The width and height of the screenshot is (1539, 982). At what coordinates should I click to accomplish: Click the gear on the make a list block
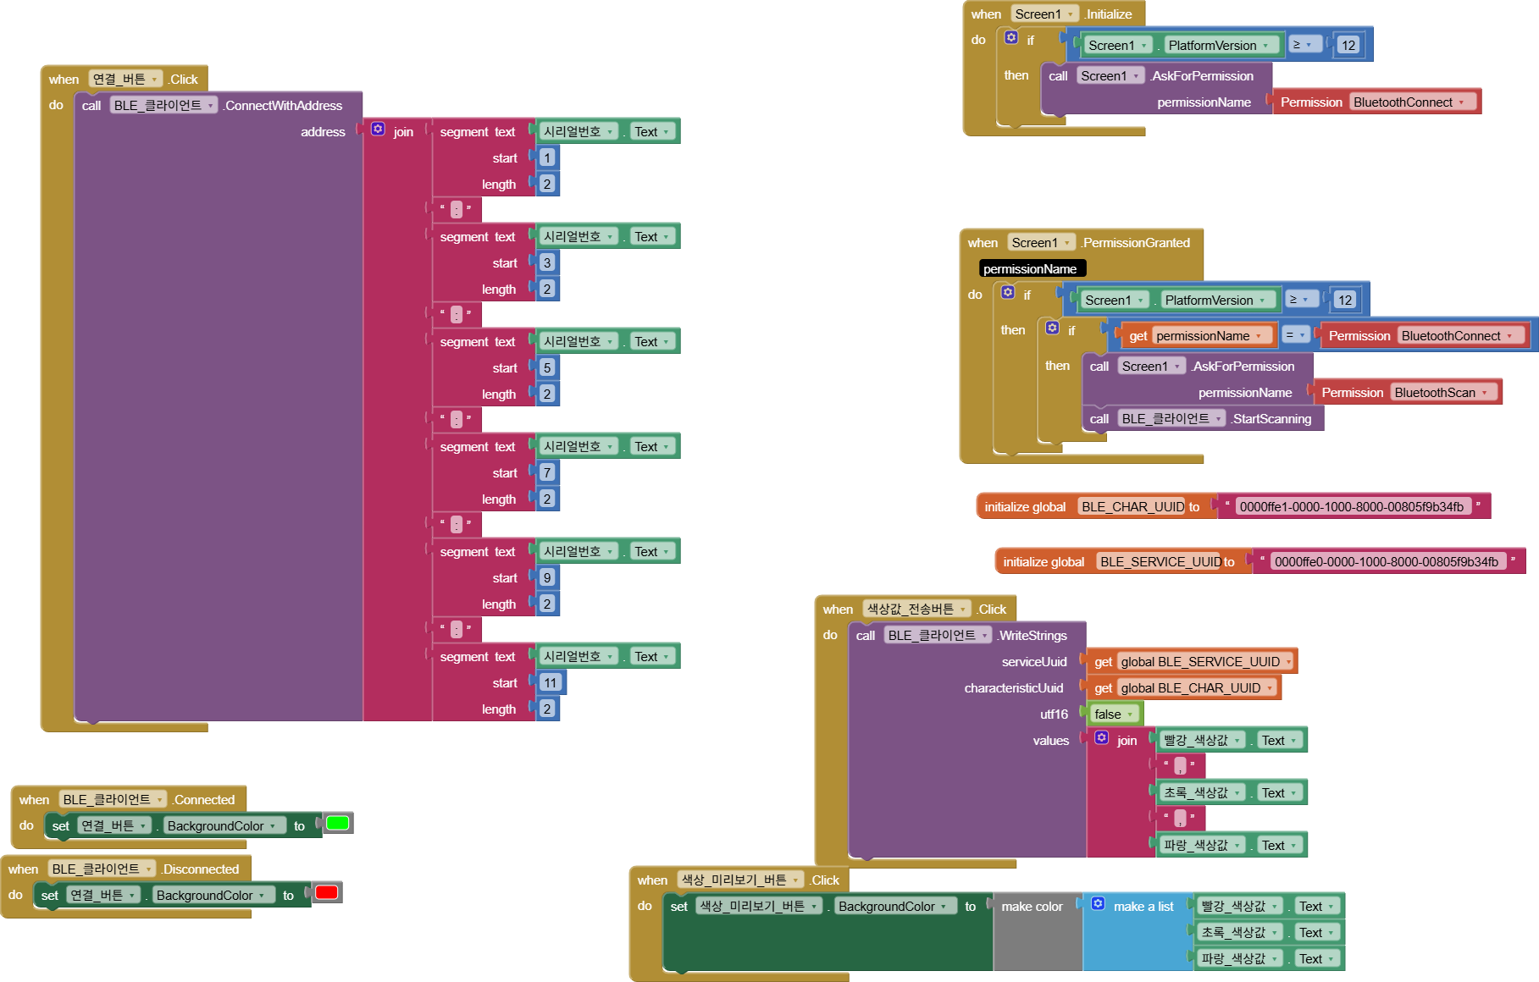pyautogui.click(x=1098, y=904)
